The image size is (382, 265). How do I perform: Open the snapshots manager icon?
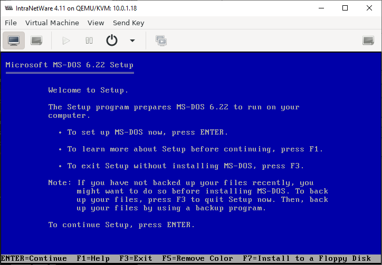pyautogui.click(x=161, y=40)
